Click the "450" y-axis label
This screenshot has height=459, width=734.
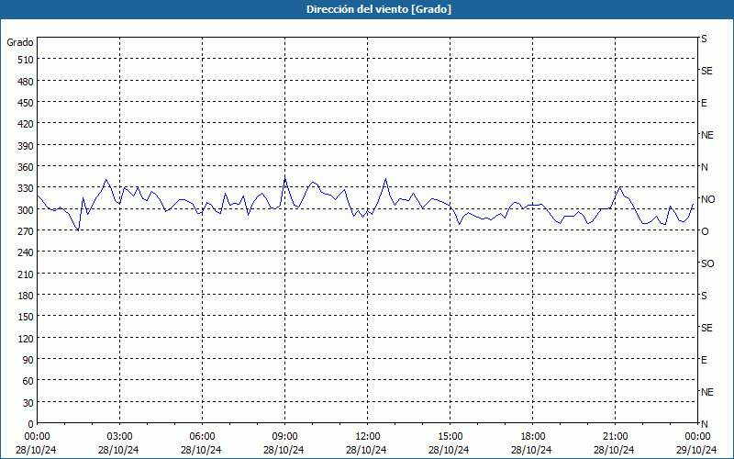[x=26, y=103]
